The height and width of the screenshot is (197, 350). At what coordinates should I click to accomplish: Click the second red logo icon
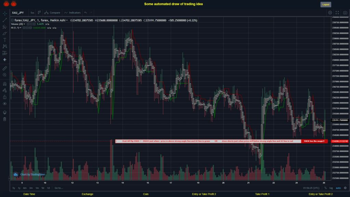point(14,4)
